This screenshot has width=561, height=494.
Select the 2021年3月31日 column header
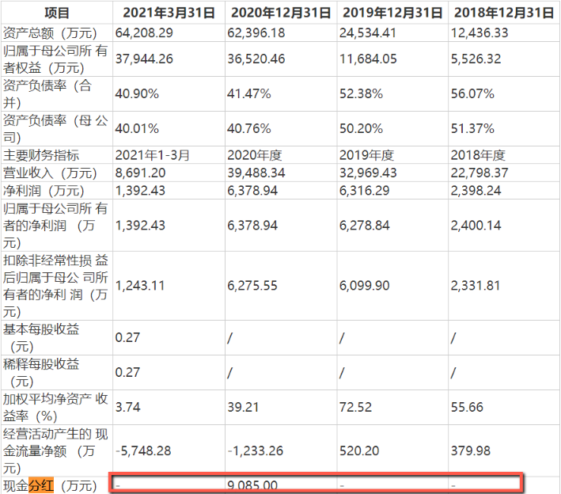[x=169, y=13]
